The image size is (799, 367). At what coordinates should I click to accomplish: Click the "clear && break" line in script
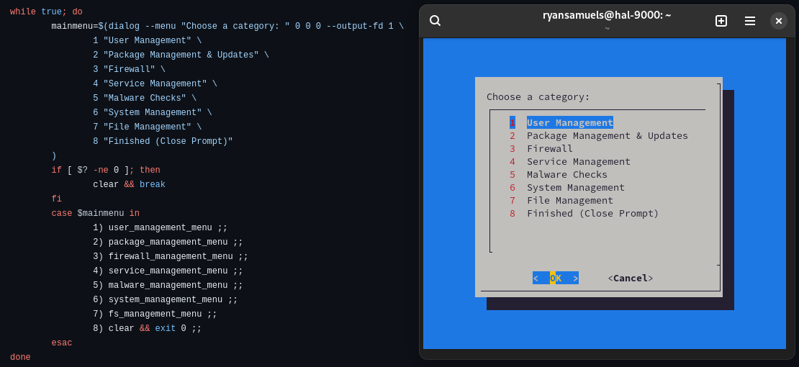coord(129,184)
